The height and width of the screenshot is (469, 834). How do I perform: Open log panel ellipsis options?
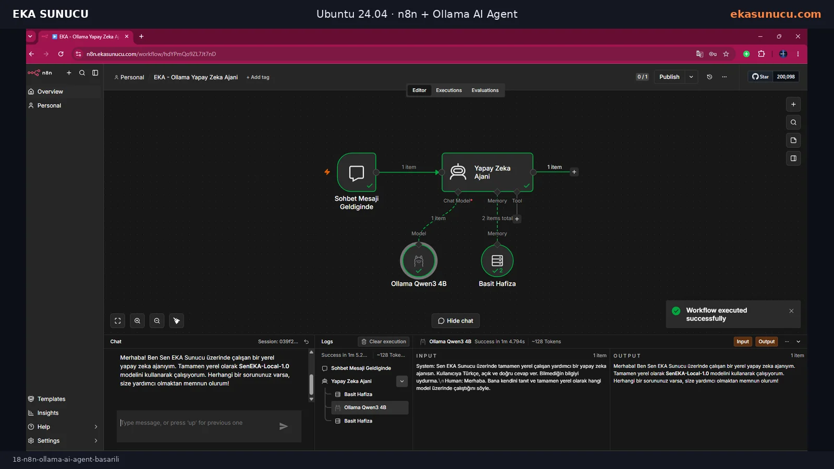coord(787,342)
